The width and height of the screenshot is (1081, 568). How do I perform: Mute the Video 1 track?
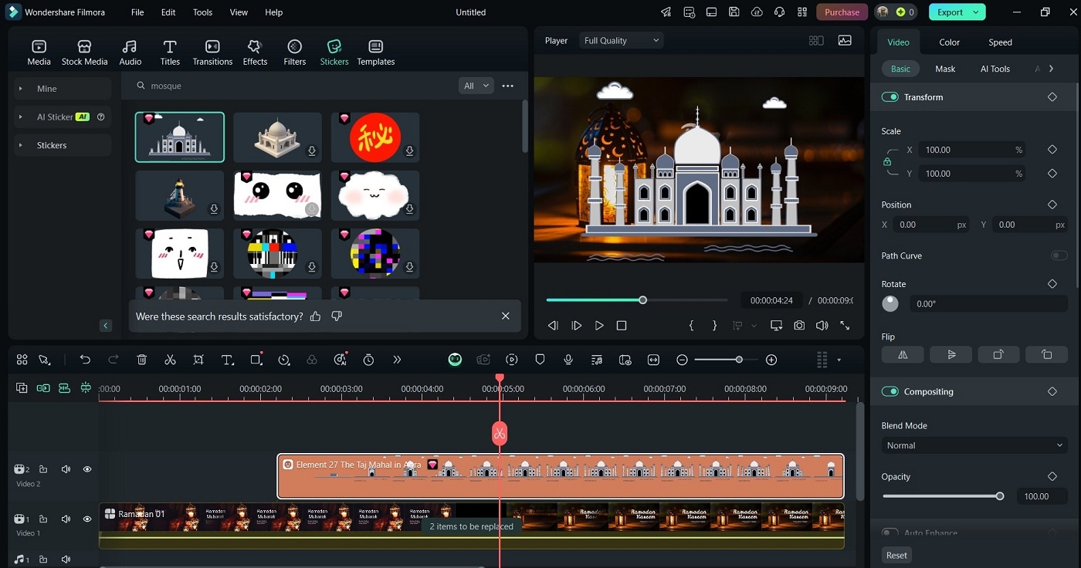[x=66, y=519]
